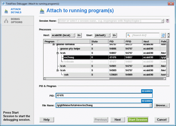Screen dimensions: 176x126
Task: Add a host with the H+ button
Action: pos(79,35)
